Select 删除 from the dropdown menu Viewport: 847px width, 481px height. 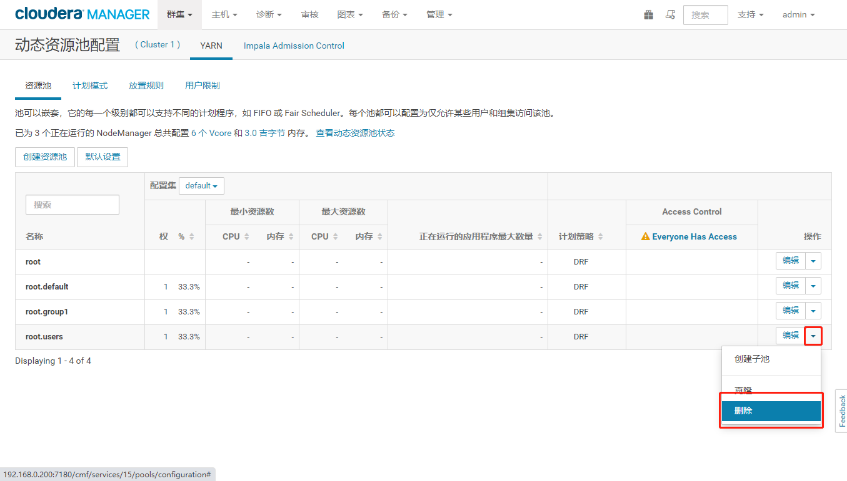pyautogui.click(x=771, y=411)
